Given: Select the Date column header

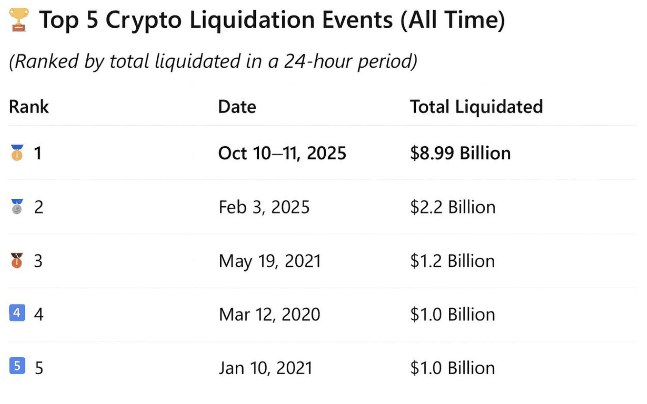Looking at the screenshot, I should pos(237,107).
